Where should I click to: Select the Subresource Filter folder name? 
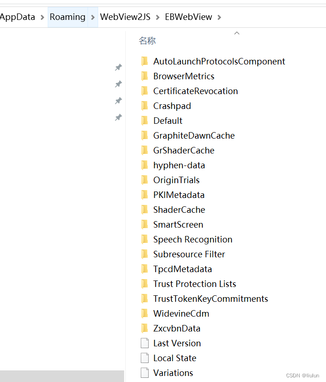(x=189, y=255)
